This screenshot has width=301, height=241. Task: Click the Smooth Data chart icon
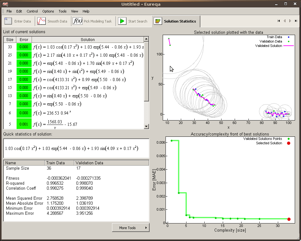(x=41, y=21)
